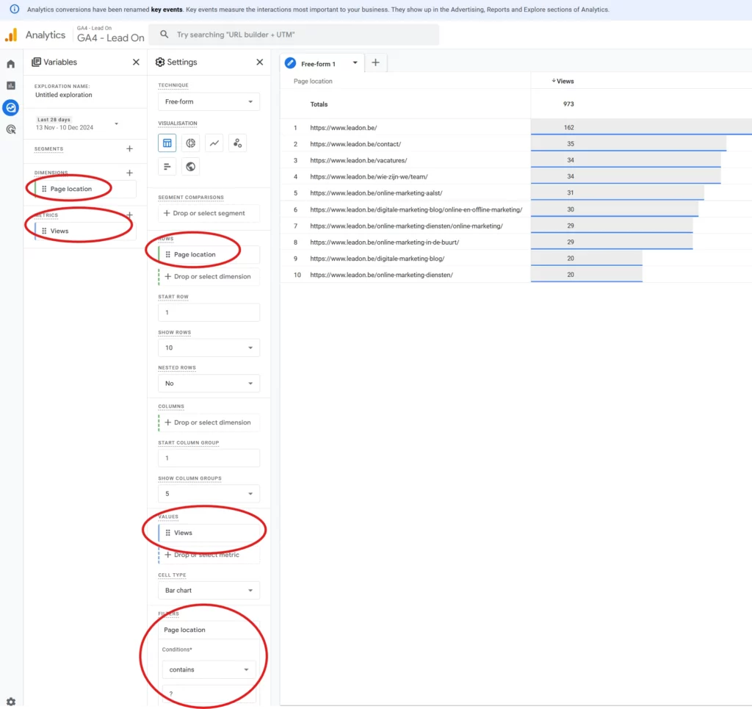Click the Page location chip in Rows
The width and height of the screenshot is (752, 709).
tap(209, 255)
